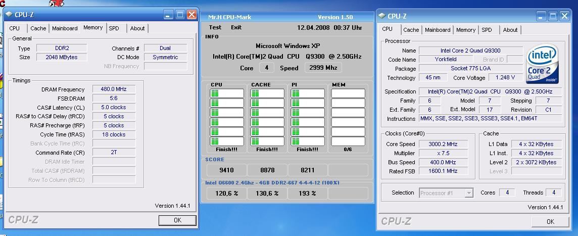
Task: Click first CACHE test progress bar
Action: [267, 93]
